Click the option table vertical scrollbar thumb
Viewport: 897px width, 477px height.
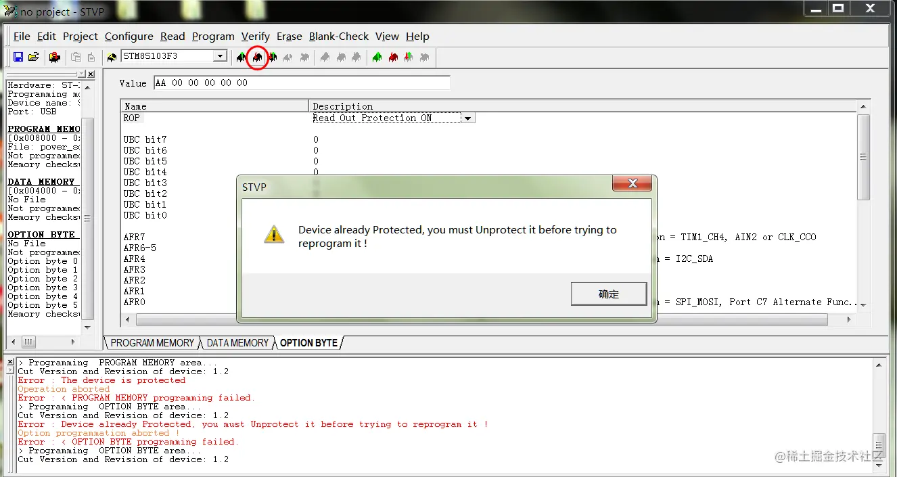[863, 157]
